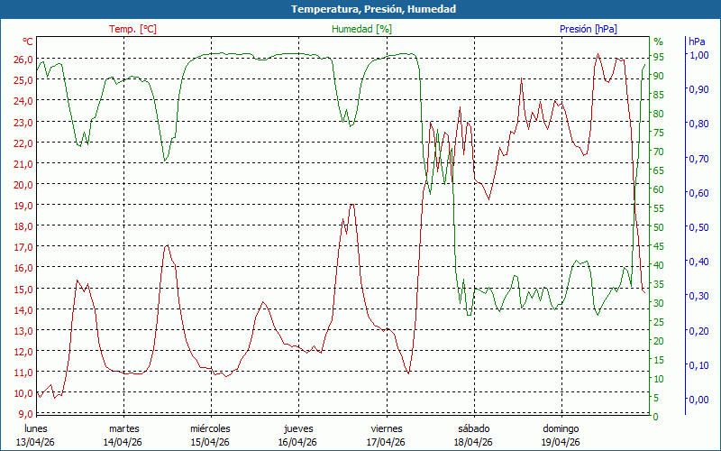The image size is (721, 451).
Task: Select the red "Temp. [°C]" legend label
Action: pyautogui.click(x=132, y=29)
